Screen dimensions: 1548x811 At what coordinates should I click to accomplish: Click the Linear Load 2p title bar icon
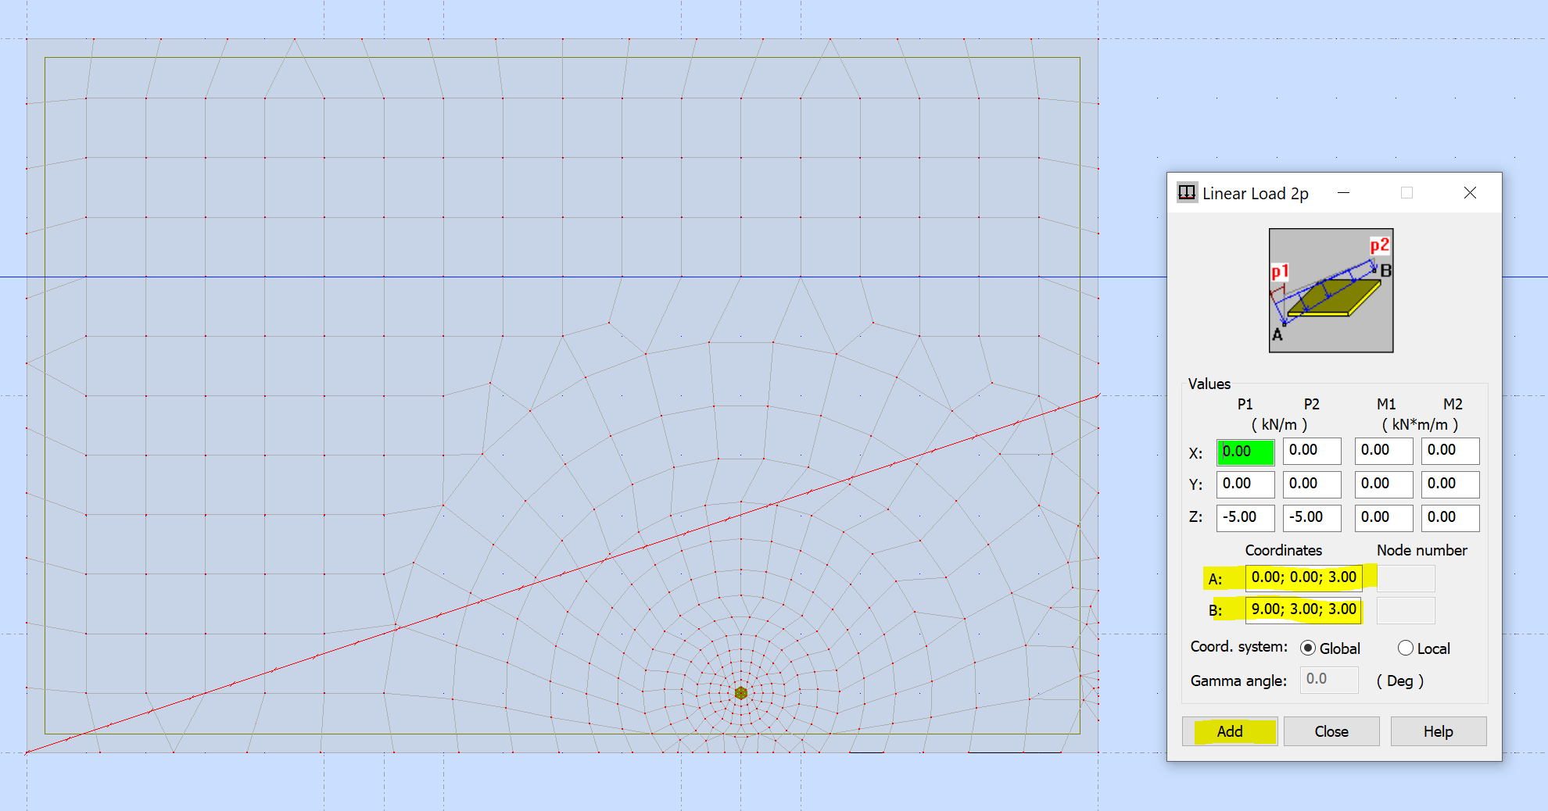tap(1186, 192)
